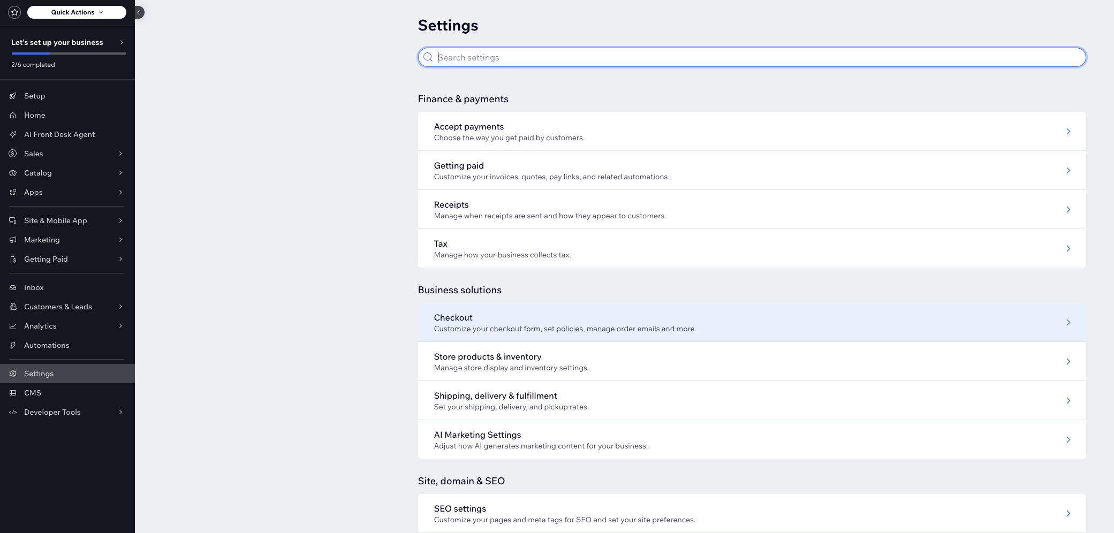Viewport: 1114px width, 533px height.
Task: Click the CMS table icon
Action: click(13, 393)
